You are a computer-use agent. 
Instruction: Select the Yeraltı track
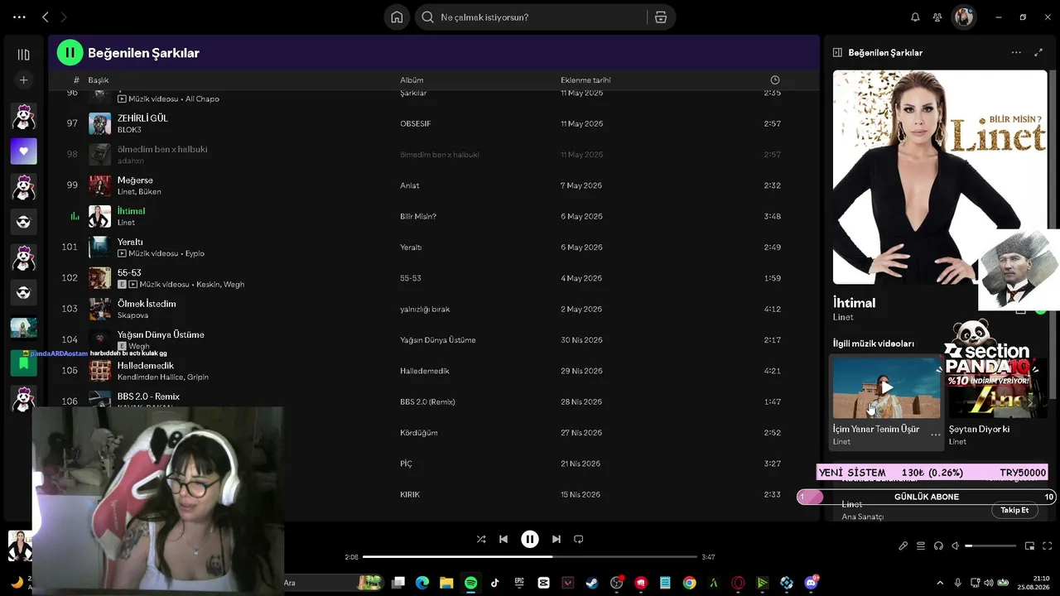[x=130, y=242]
